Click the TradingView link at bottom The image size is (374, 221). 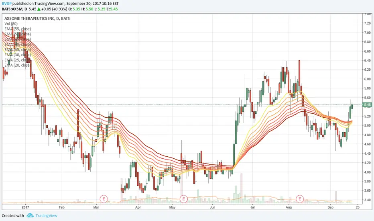[x=46, y=215]
